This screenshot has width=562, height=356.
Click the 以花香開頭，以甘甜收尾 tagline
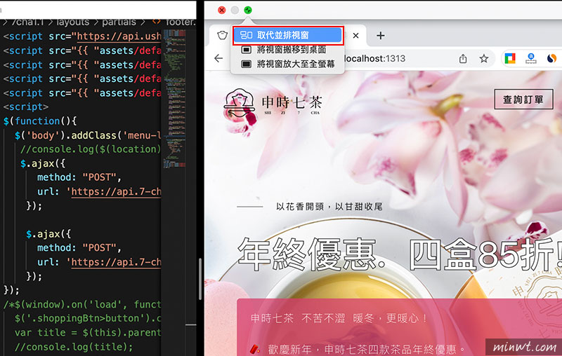tap(329, 207)
